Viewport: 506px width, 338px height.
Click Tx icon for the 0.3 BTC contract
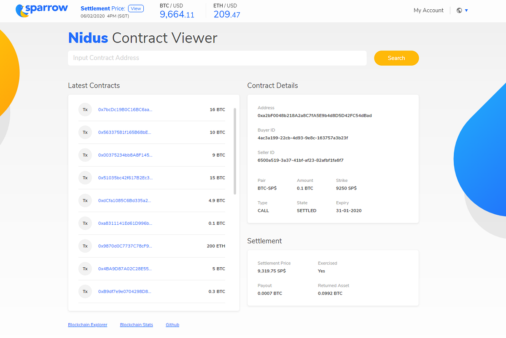click(x=85, y=291)
